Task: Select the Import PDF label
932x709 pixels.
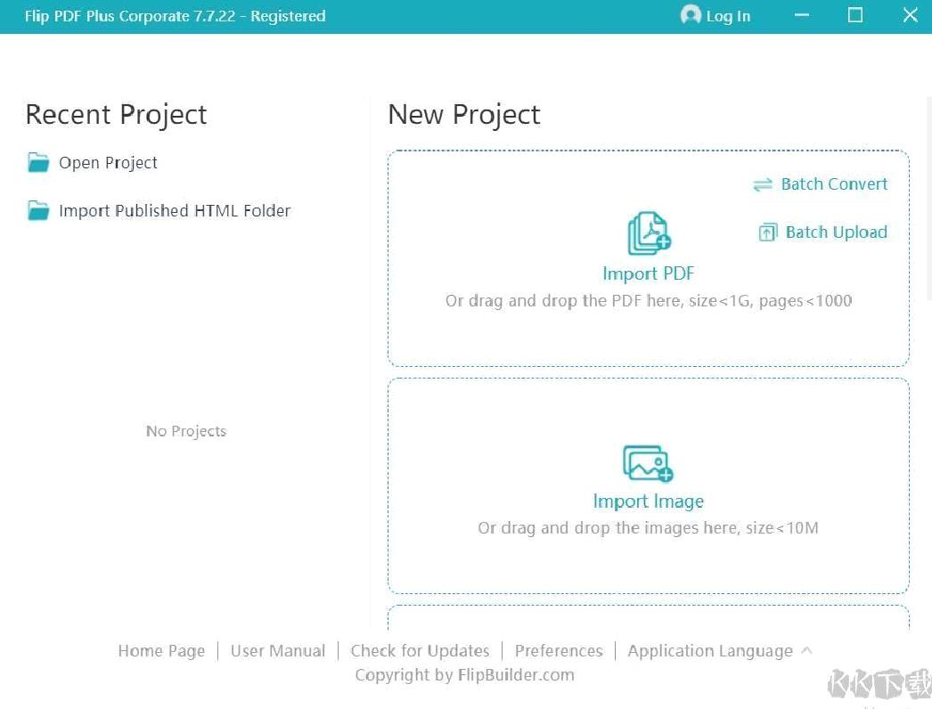Action: point(648,273)
